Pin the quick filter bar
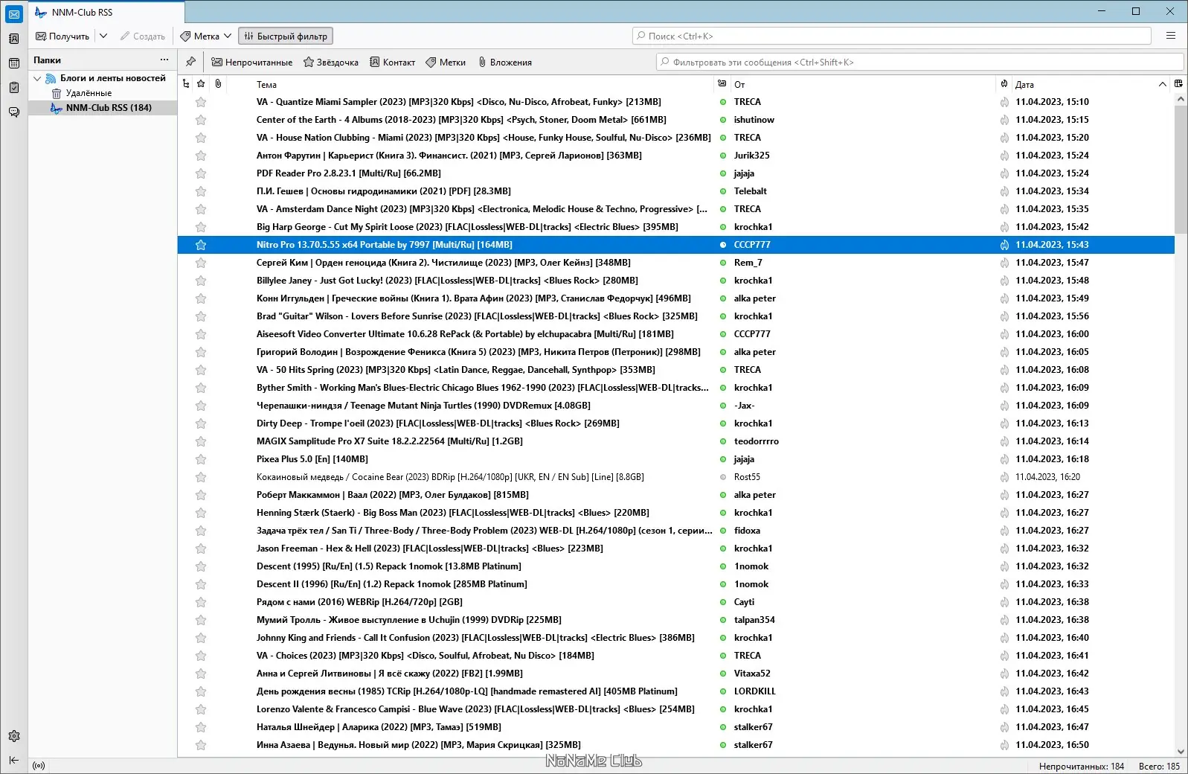The image size is (1188, 774). [x=191, y=62]
